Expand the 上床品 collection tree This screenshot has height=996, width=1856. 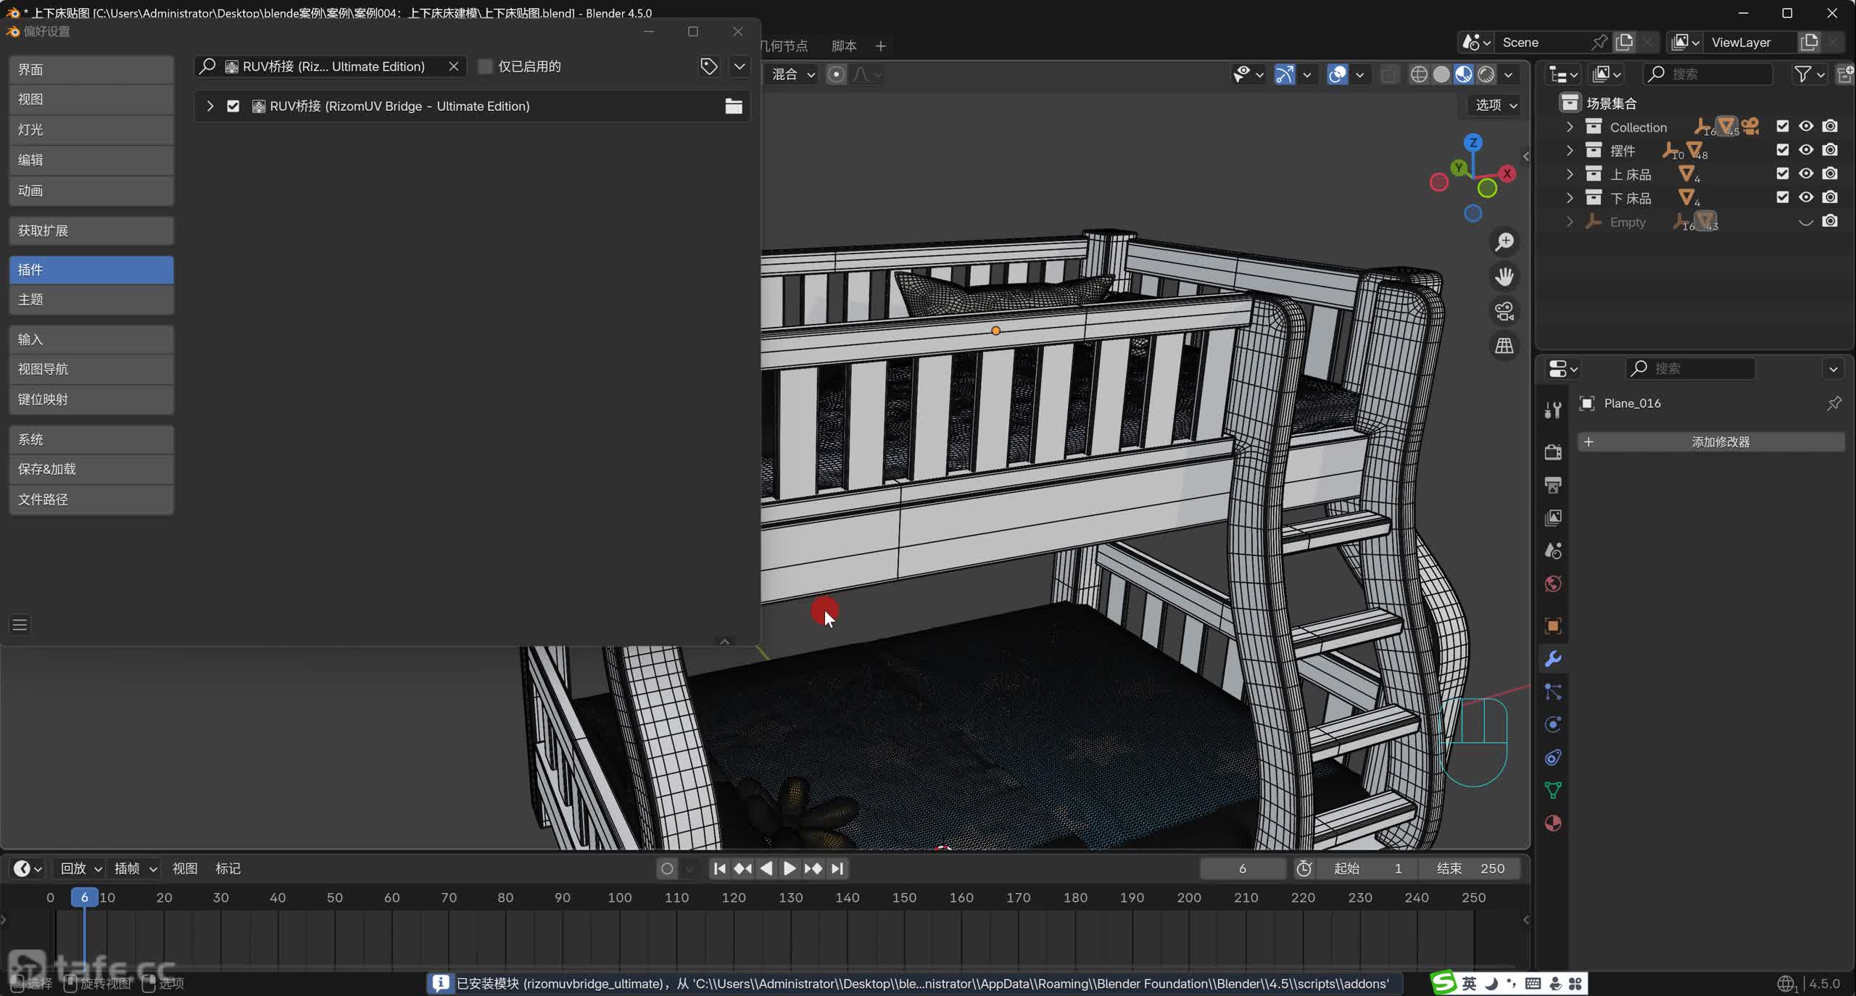click(1570, 174)
